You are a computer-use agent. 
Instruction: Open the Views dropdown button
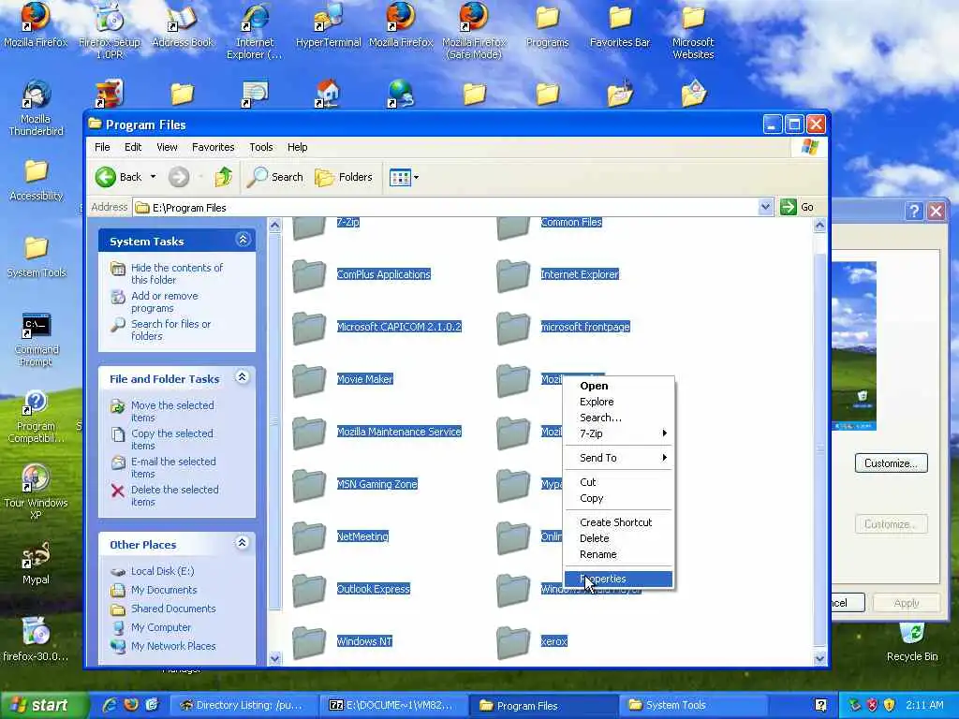coord(405,177)
